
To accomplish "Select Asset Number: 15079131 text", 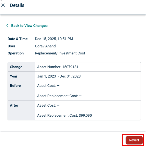I will (58, 67).
